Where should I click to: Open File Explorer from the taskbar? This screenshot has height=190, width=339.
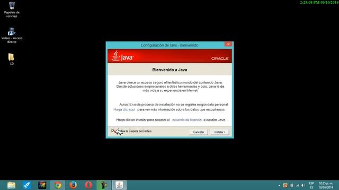(x=11, y=185)
